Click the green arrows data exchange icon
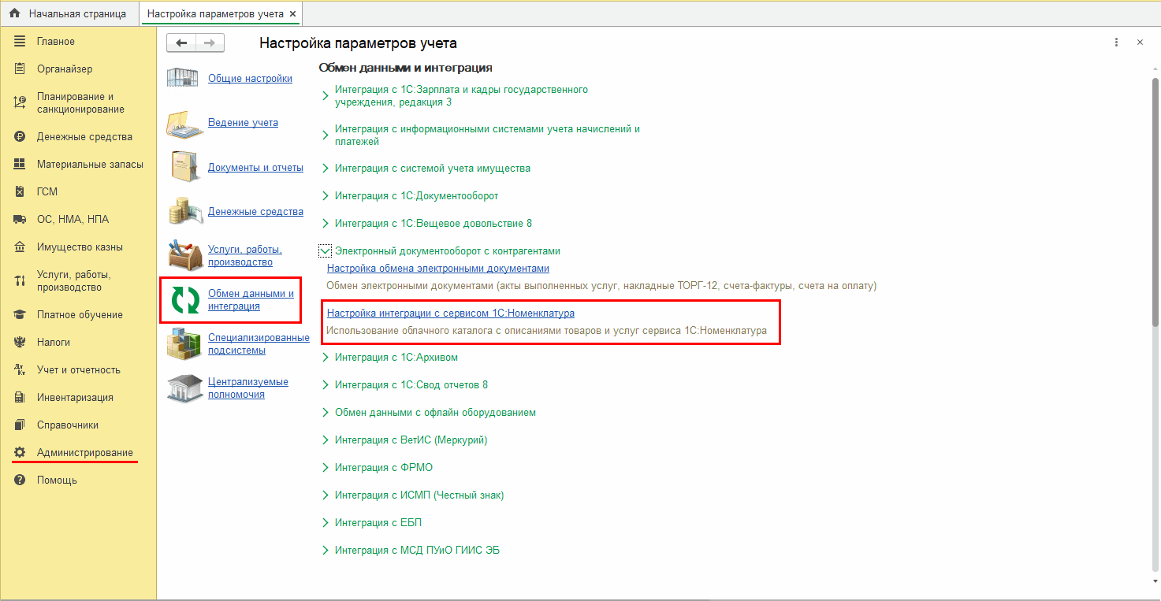 click(185, 300)
